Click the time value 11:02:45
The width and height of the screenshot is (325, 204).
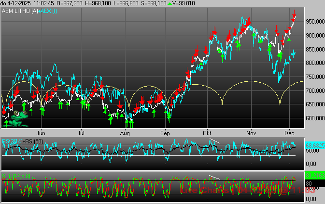(x=43, y=3)
